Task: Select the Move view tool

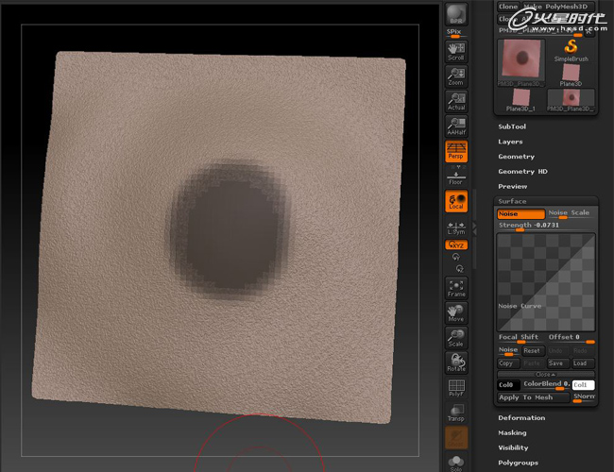Action: click(x=456, y=313)
